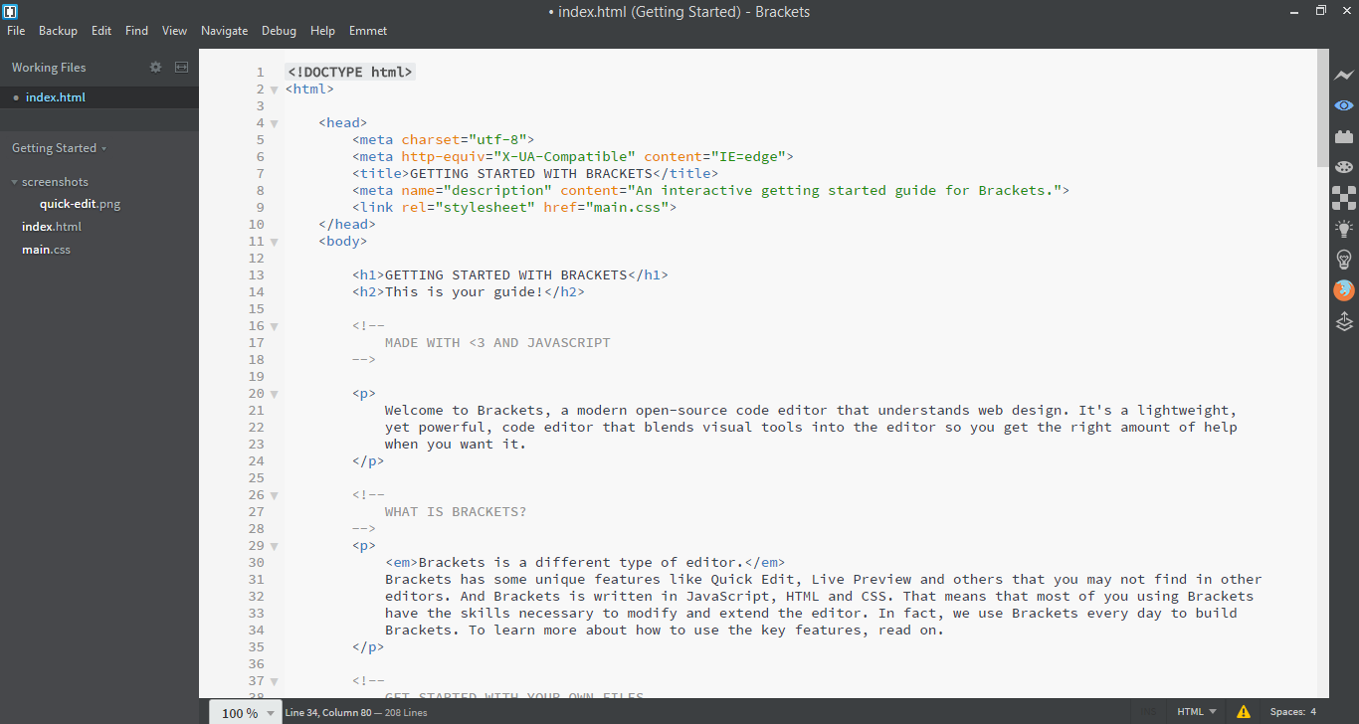Click the checkerboard icon in right toolbar
This screenshot has width=1359, height=724.
point(1344,198)
